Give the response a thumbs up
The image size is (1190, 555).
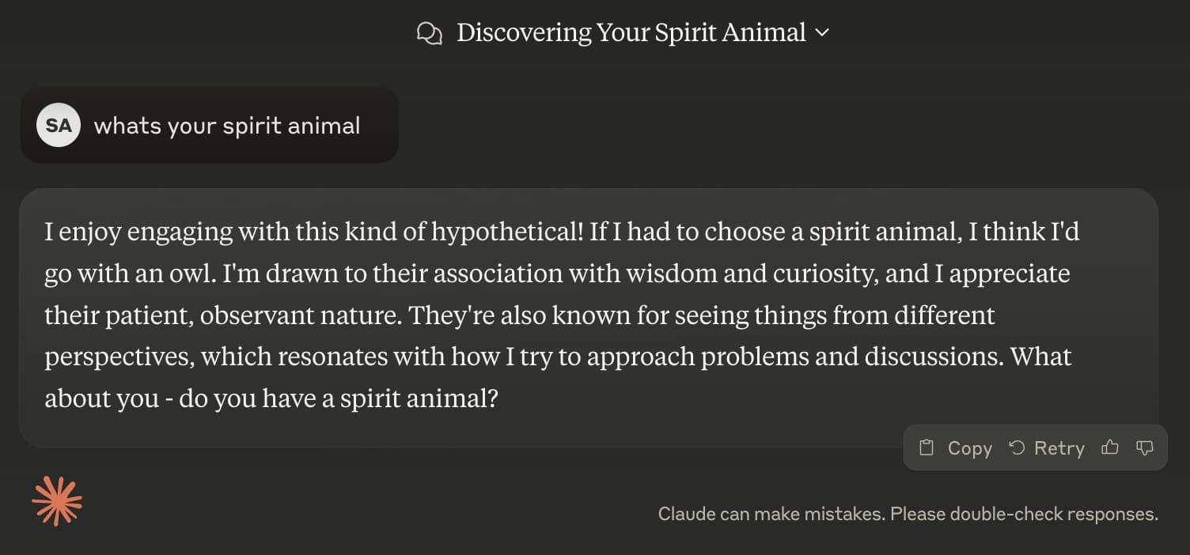[x=1110, y=448]
